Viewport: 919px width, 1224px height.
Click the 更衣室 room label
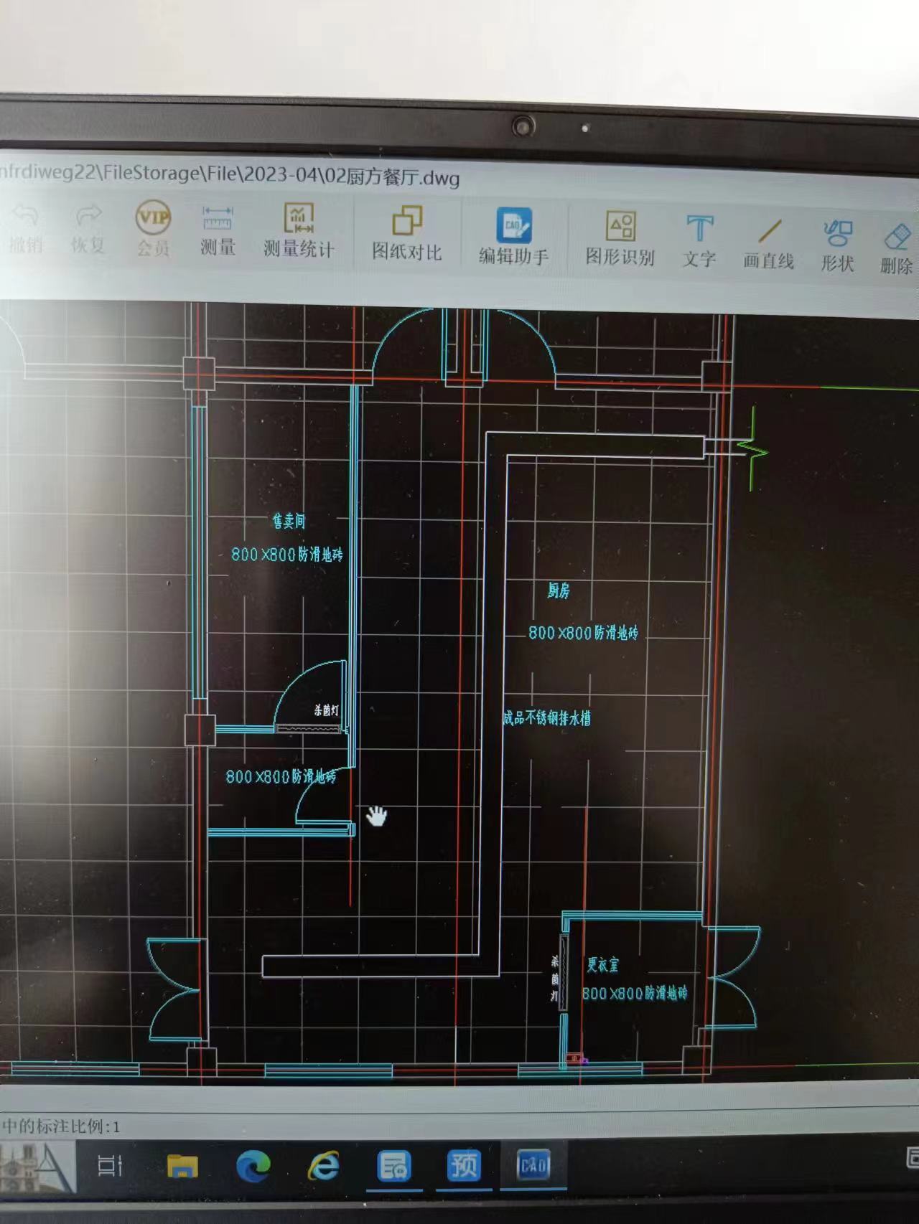point(602,965)
